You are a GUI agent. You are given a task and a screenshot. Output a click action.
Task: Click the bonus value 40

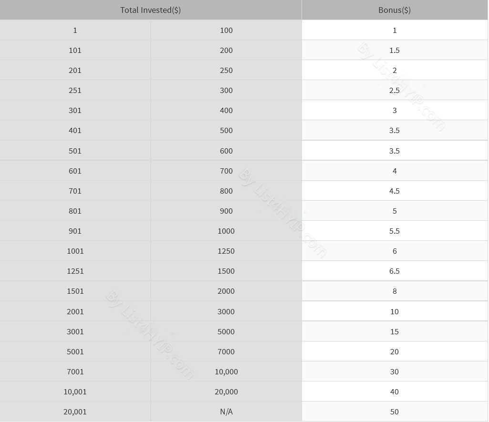pos(395,391)
